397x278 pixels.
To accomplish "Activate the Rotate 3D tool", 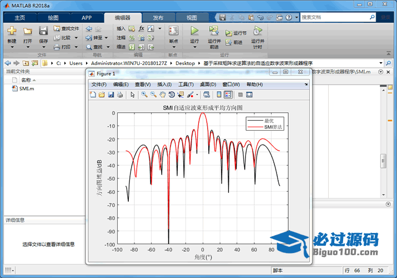I will (172, 95).
